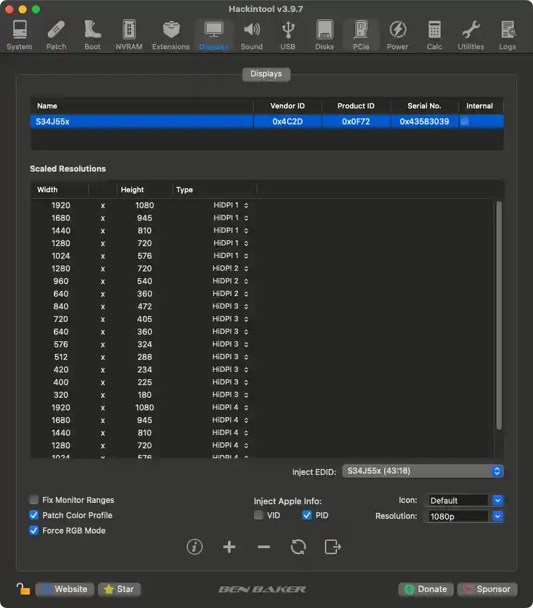Image resolution: width=533 pixels, height=608 pixels.
Task: Open the Inject EDID dropdown
Action: pos(423,470)
